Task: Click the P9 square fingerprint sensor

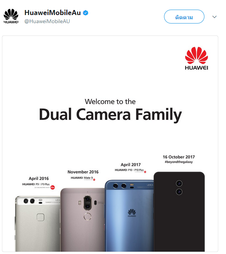Action: click(x=40, y=217)
